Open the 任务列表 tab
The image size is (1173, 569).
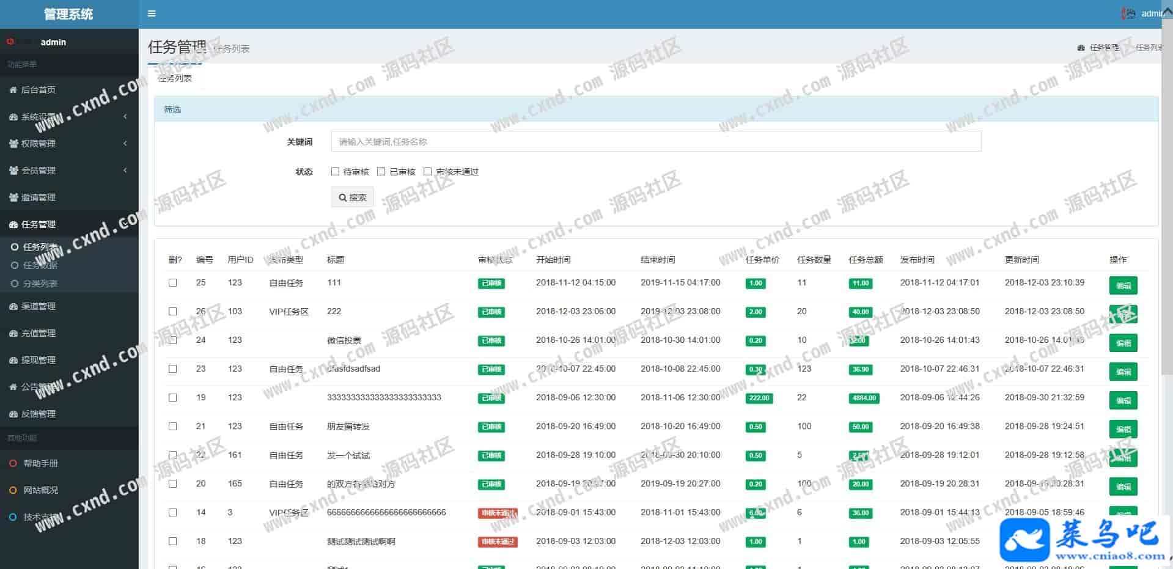point(175,78)
